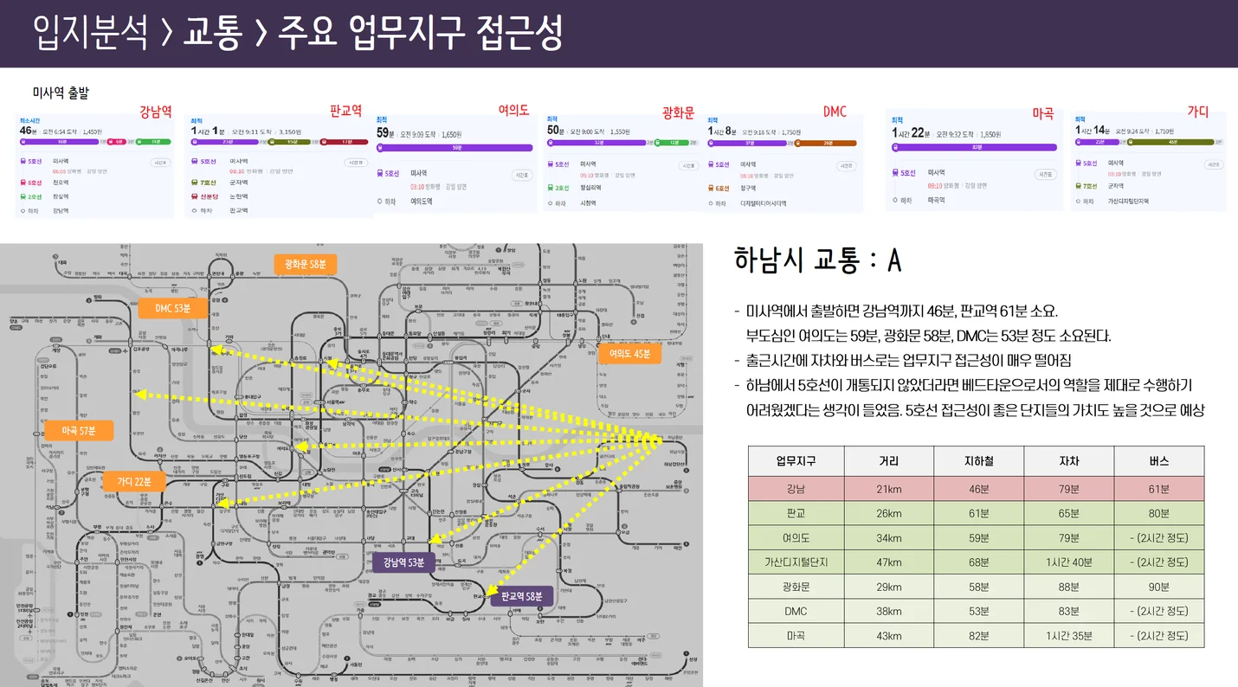Click 5호선 train icon in DMC route card
The height and width of the screenshot is (687, 1238).
(711, 164)
